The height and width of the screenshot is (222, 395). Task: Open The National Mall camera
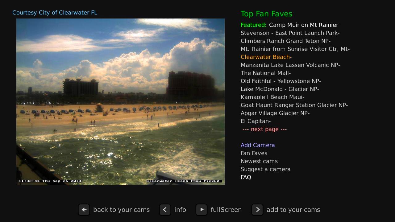pyautogui.click(x=266, y=73)
